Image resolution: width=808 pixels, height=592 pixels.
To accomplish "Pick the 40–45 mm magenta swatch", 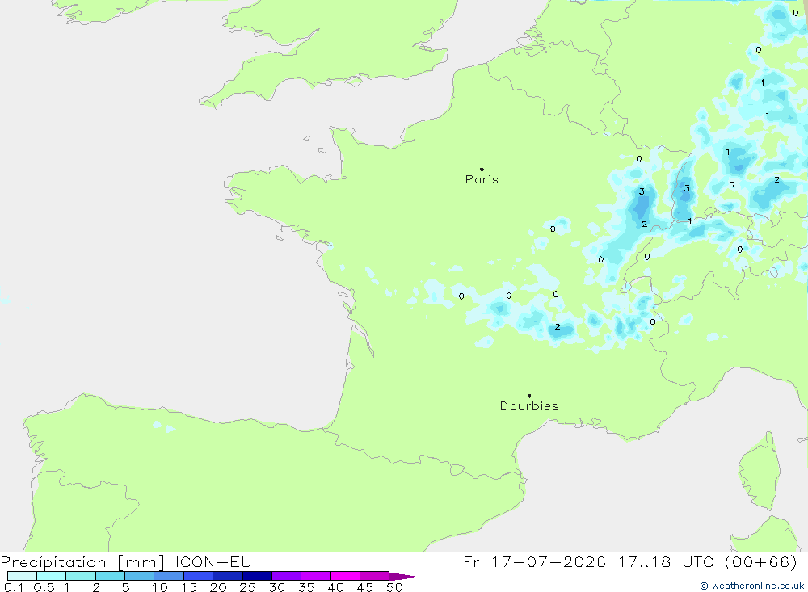I will (x=345, y=576).
